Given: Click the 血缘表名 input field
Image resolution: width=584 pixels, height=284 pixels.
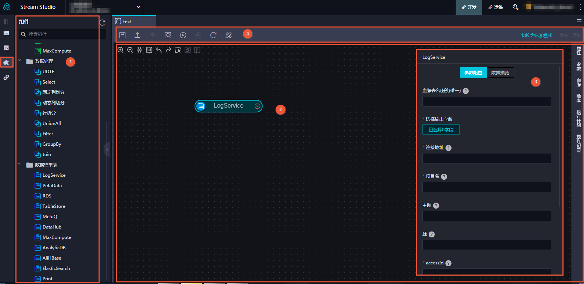Looking at the screenshot, I should [486, 101].
